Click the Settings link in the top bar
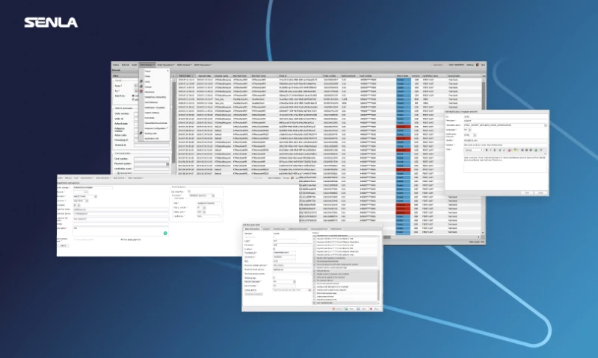The image size is (598, 358). 471,65
